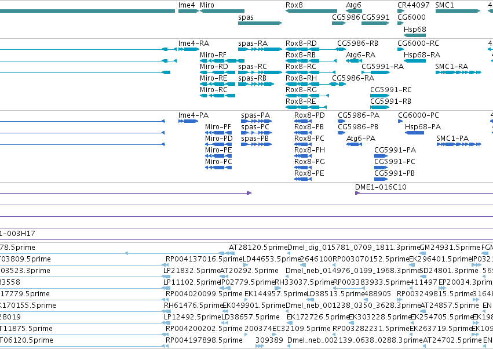Select the Miro gene label in top track

[207, 5]
